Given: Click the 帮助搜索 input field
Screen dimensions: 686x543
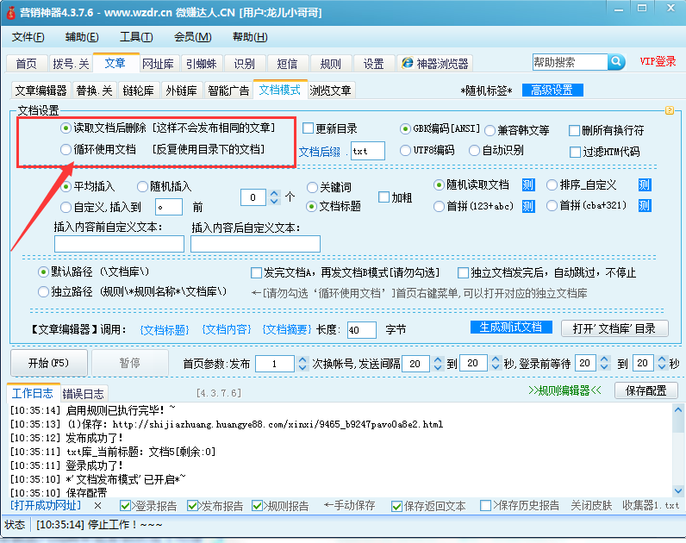Looking at the screenshot, I should click(x=570, y=62).
